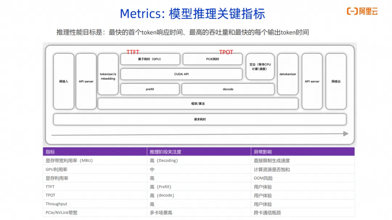
Task: Select the 算子耗时 (GPU) box
Action: click(150, 59)
